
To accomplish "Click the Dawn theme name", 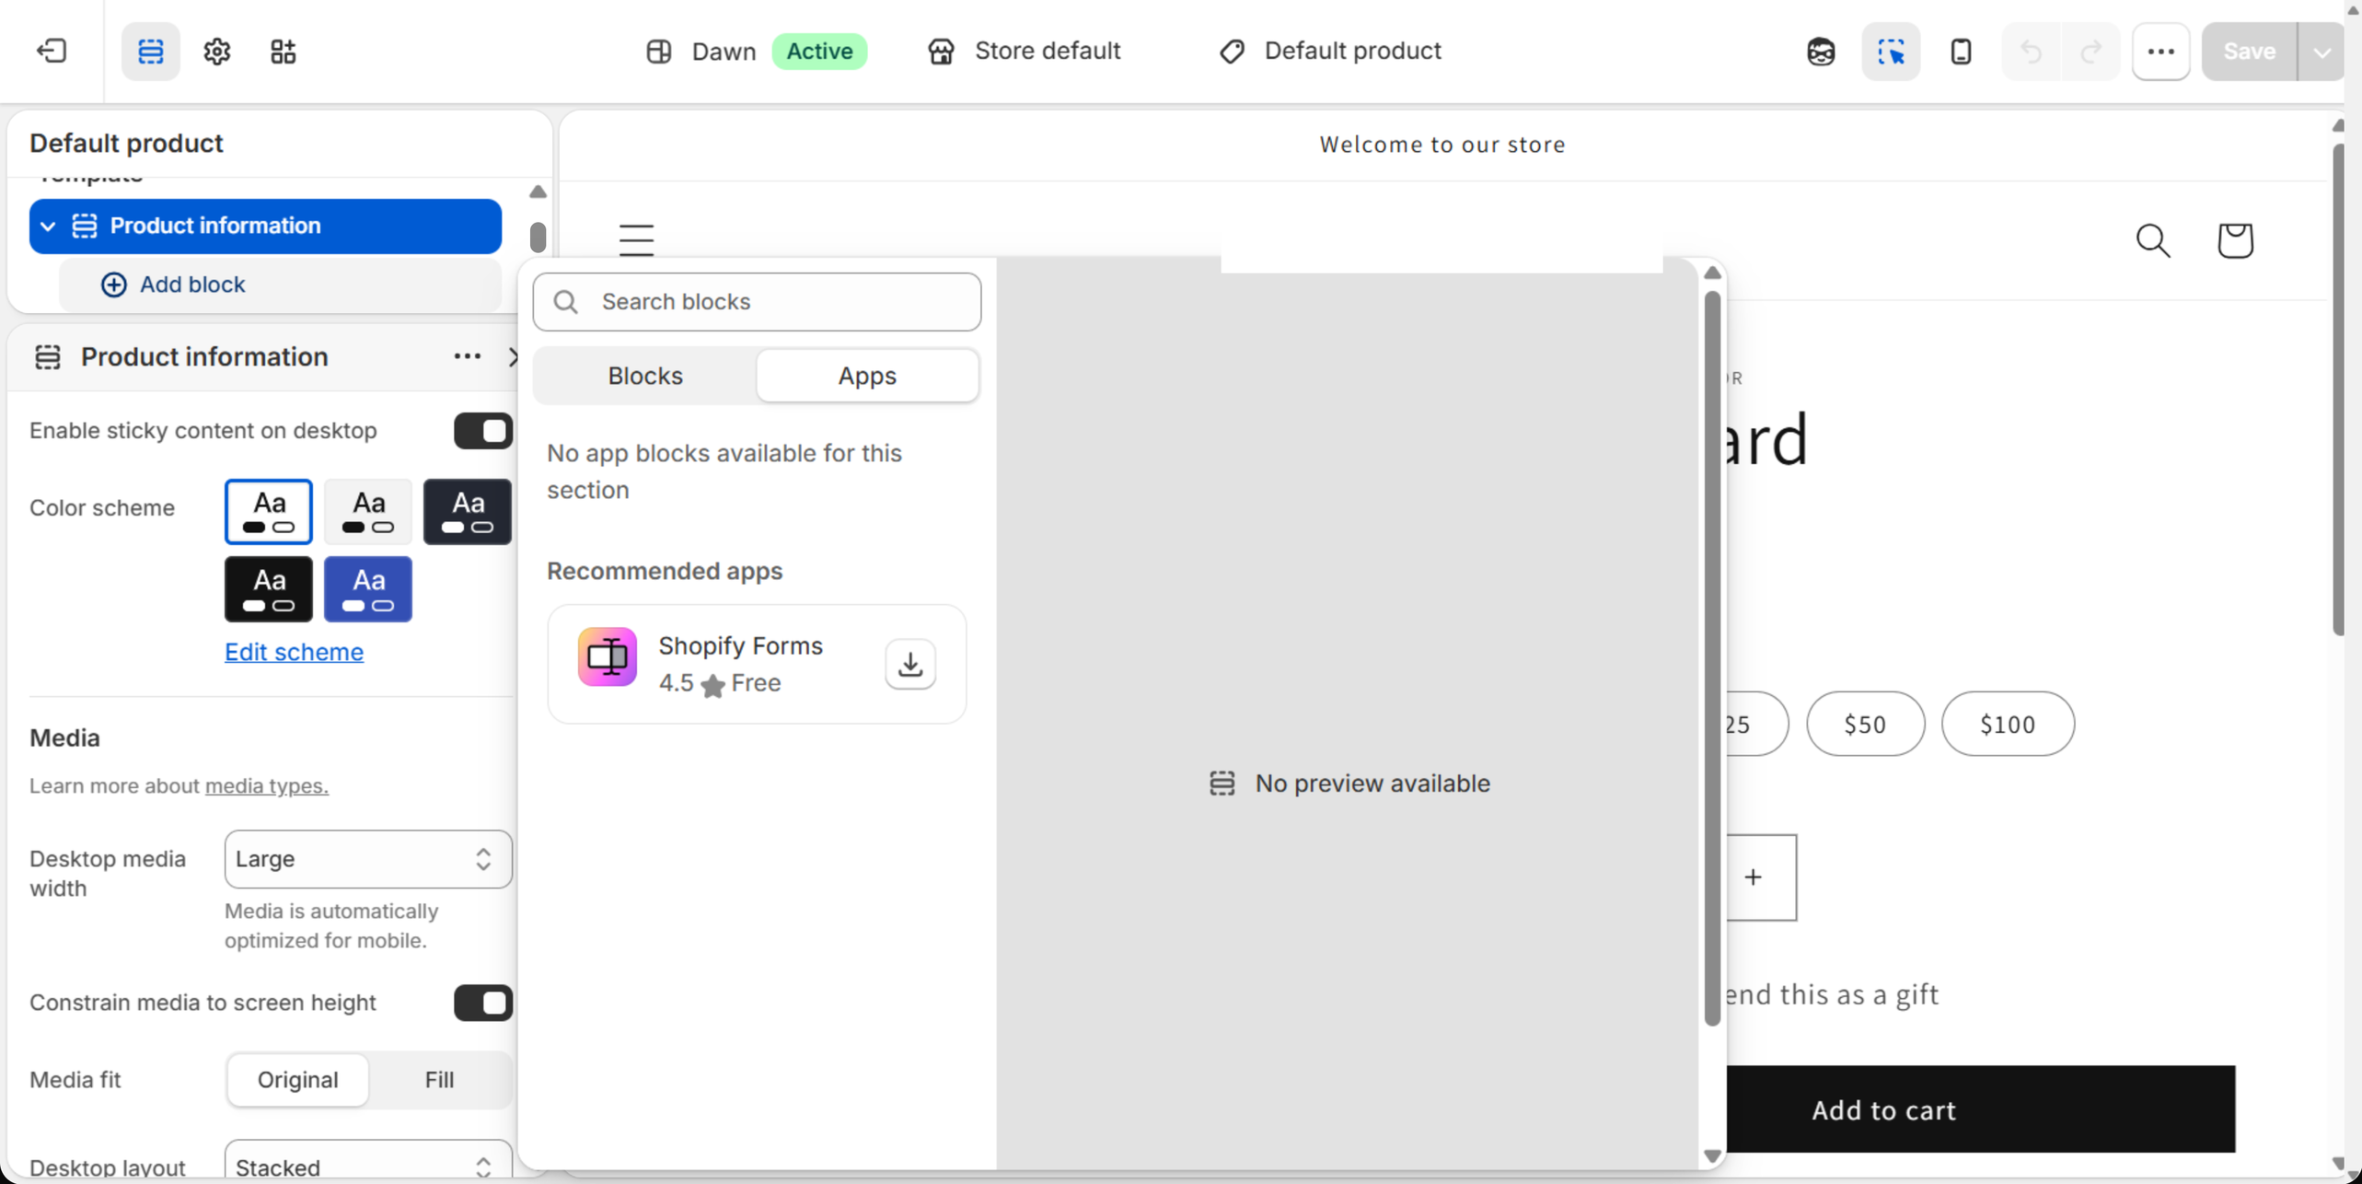I will pos(724,52).
